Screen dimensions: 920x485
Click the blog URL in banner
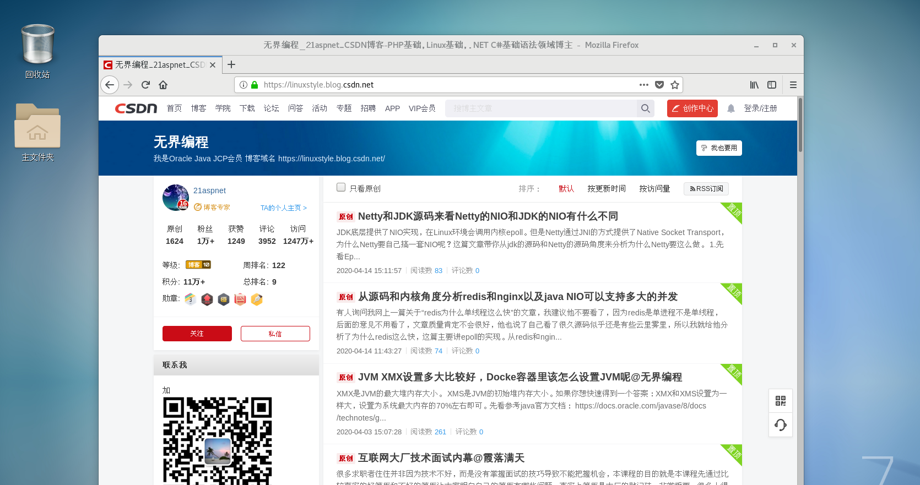tap(332, 159)
